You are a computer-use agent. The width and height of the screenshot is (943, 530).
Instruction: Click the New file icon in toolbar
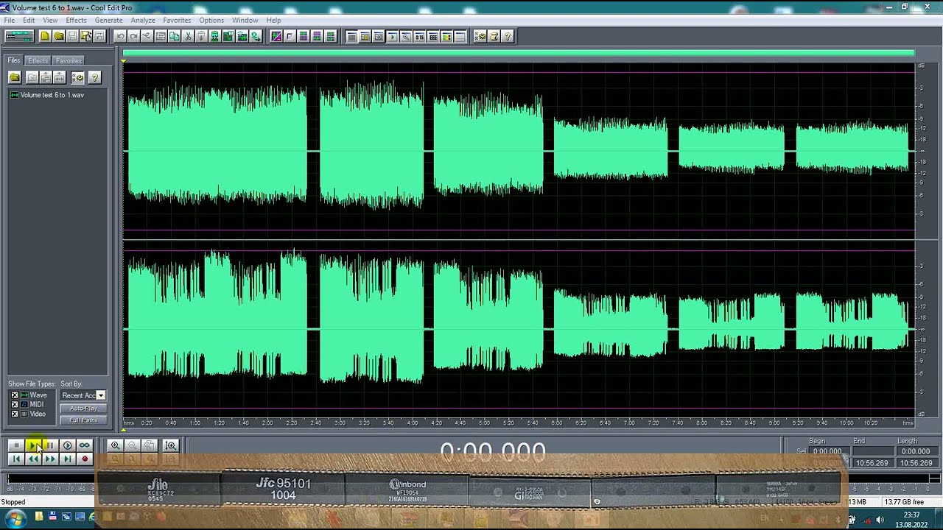point(45,36)
